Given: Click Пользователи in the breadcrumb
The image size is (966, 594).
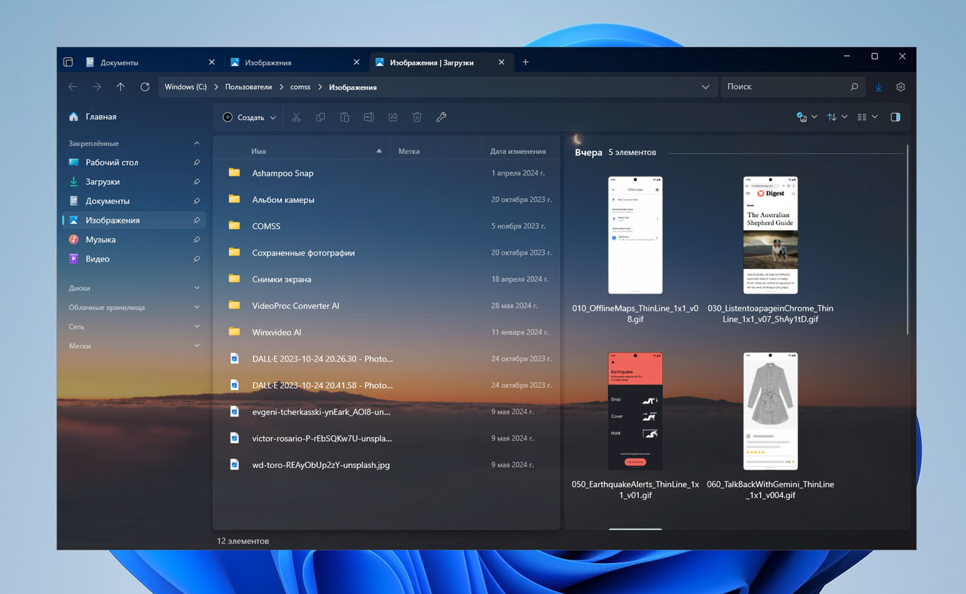Looking at the screenshot, I should (x=249, y=87).
